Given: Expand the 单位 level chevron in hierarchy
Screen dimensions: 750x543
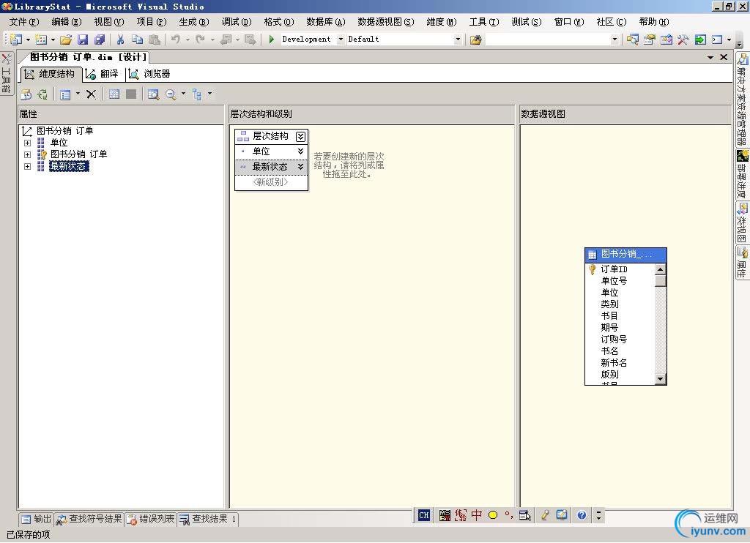Looking at the screenshot, I should (300, 151).
